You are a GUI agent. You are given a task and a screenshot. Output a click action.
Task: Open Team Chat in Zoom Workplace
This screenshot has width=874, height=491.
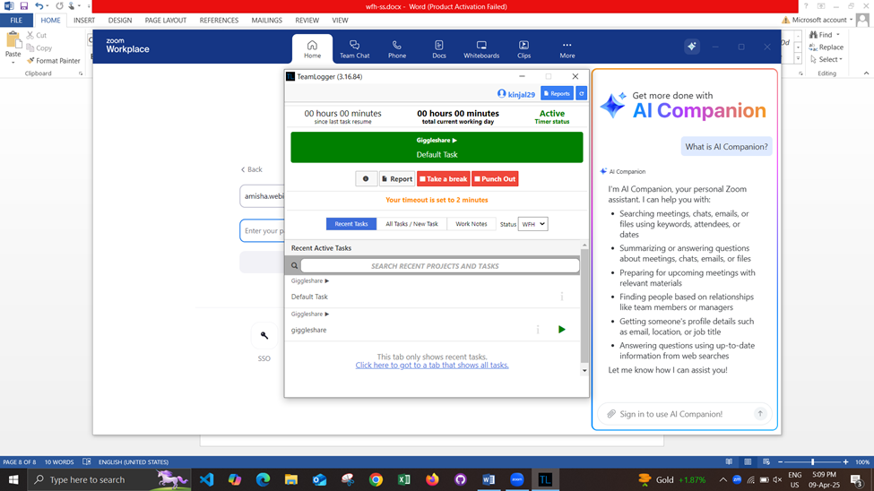354,49
